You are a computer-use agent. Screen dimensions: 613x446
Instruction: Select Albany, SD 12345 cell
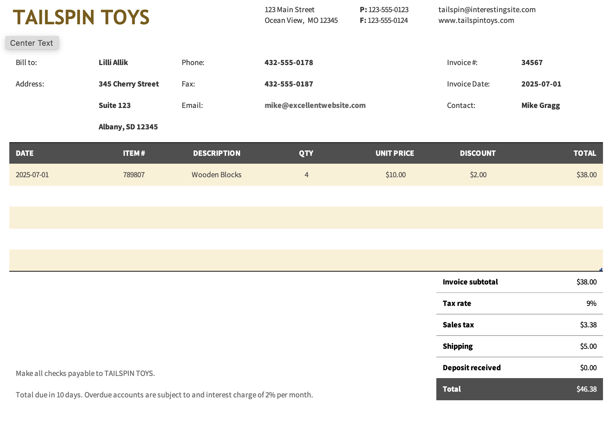[128, 127]
